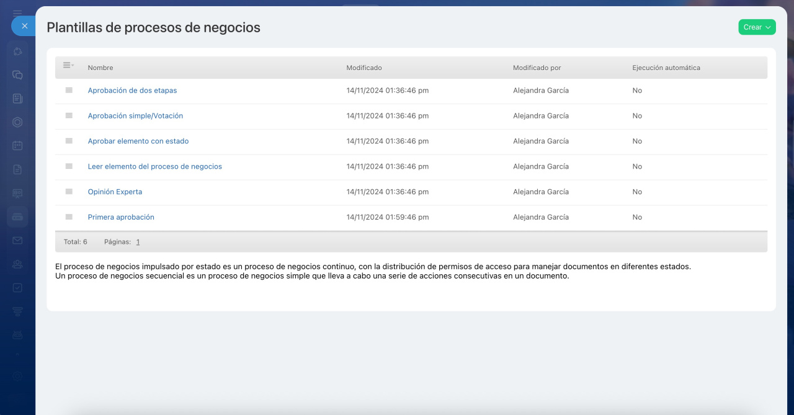Open the grid column settings menu in header
Image resolution: width=794 pixels, height=415 pixels.
click(x=68, y=66)
